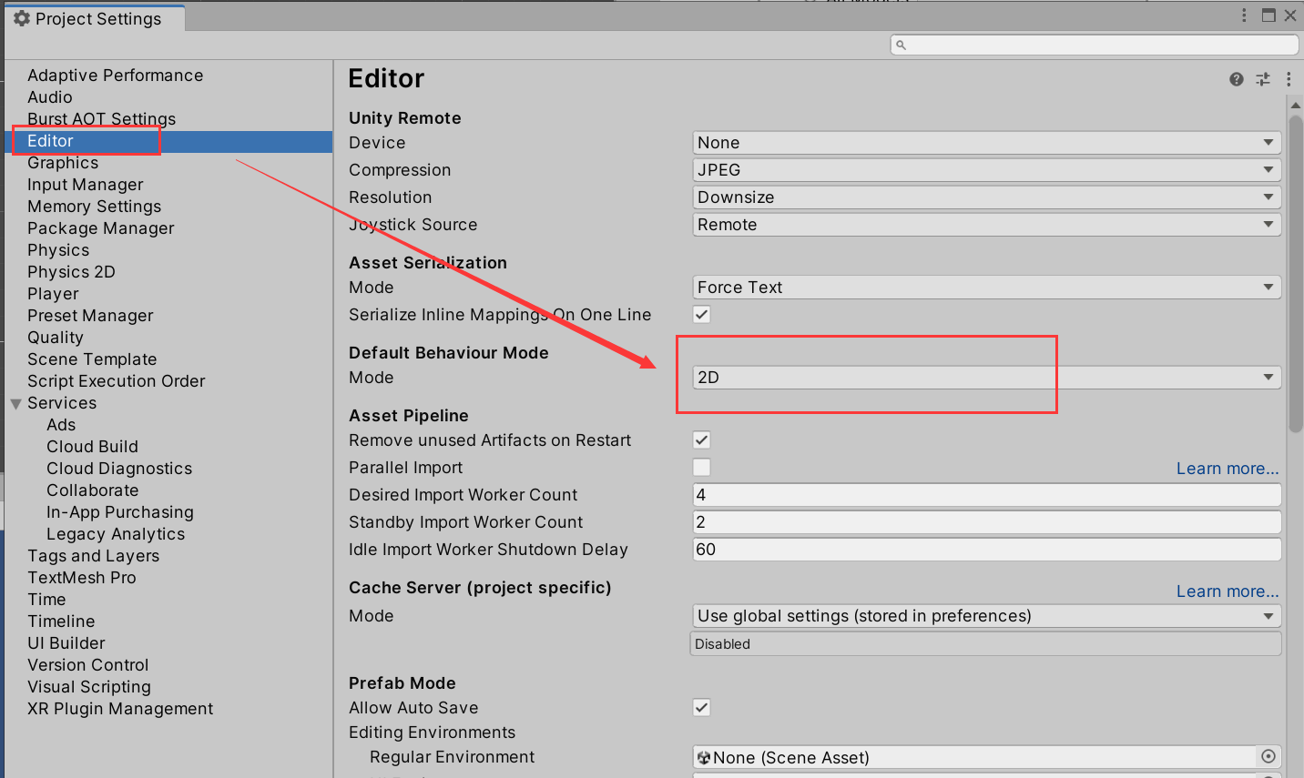Click the scrollbar up arrow
The width and height of the screenshot is (1304, 778).
1296,106
